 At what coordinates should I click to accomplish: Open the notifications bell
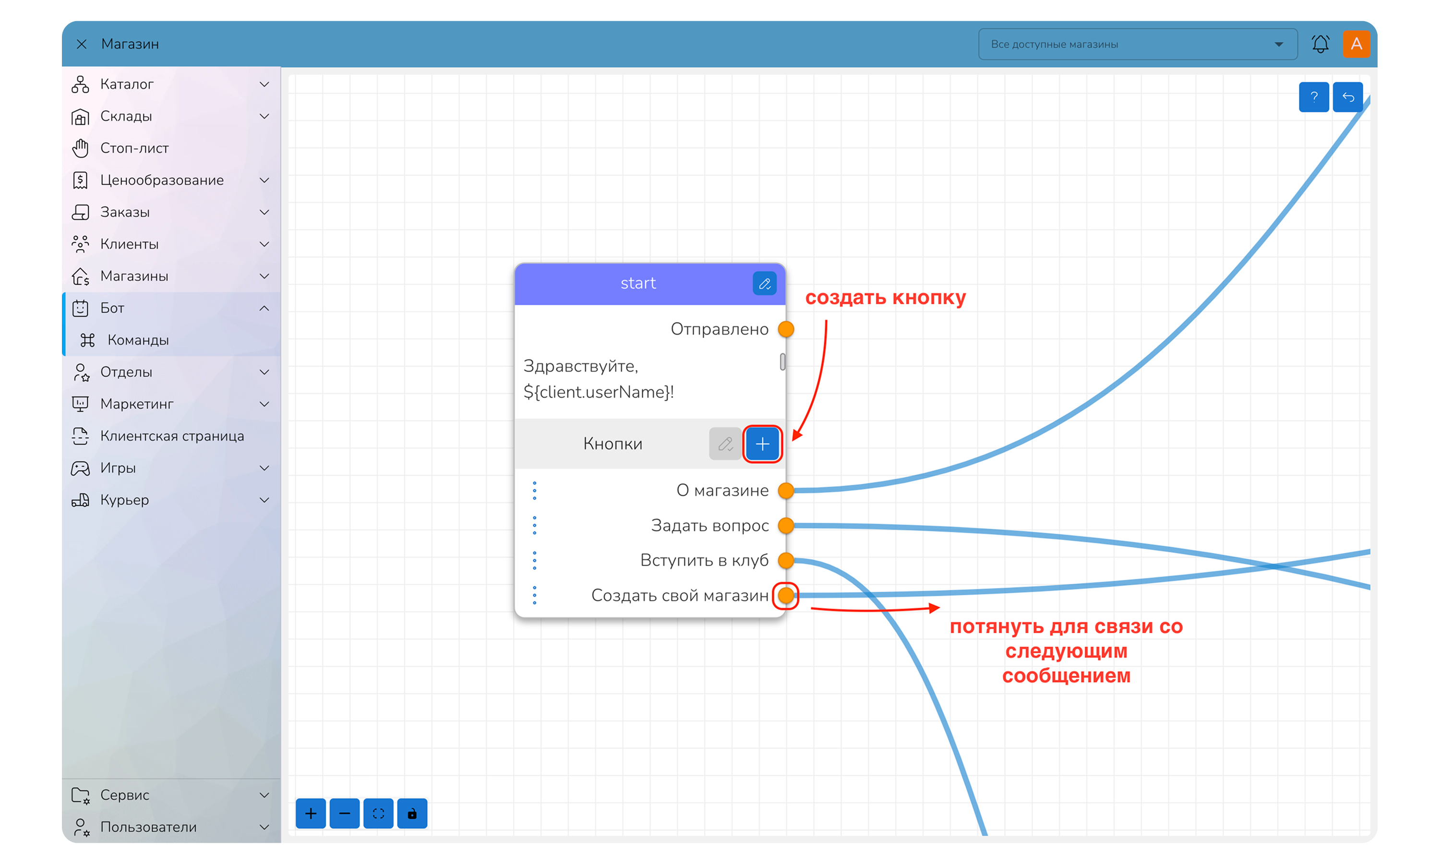(x=1320, y=44)
